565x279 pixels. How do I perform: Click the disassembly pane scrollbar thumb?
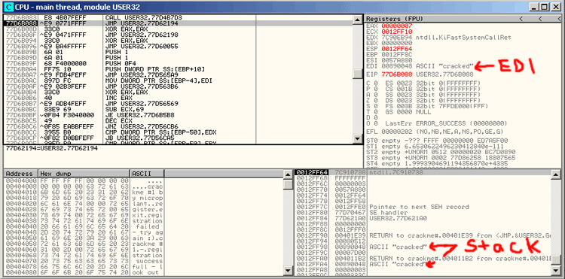[357, 74]
